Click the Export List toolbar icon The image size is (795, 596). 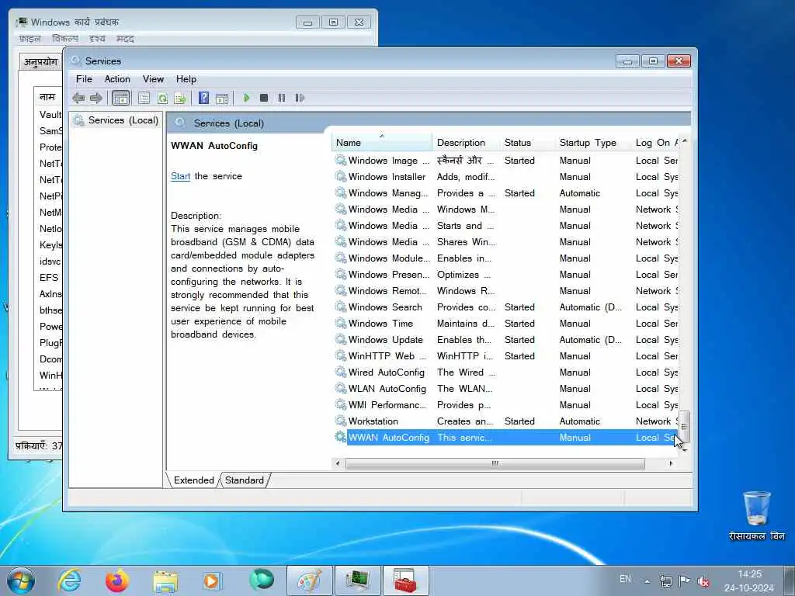[180, 98]
